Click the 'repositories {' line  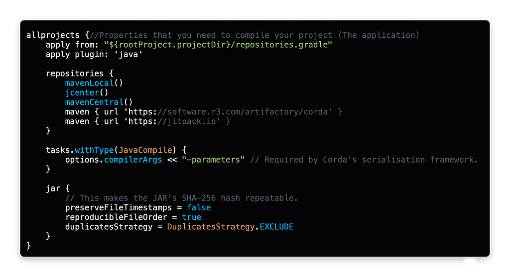tap(79, 74)
